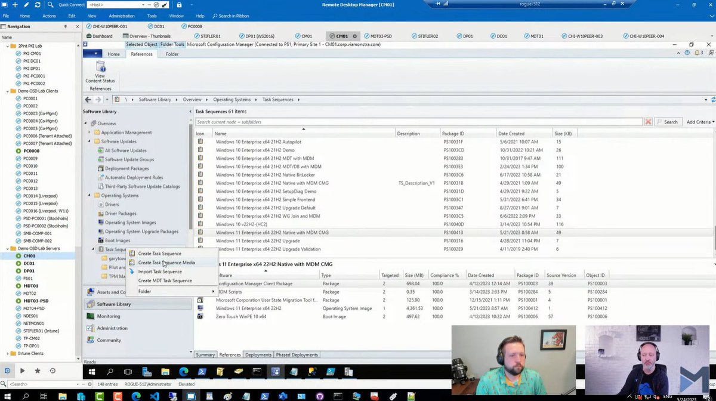Open the Folder submenu

coord(172,291)
